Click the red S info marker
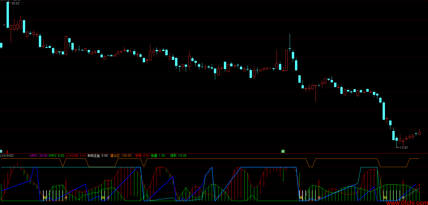428x205 pixels. click(7, 152)
